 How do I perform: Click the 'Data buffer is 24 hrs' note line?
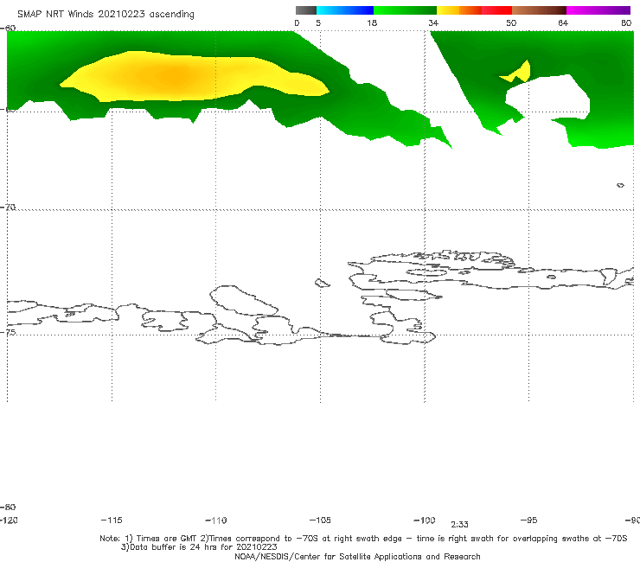pyautogui.click(x=199, y=547)
